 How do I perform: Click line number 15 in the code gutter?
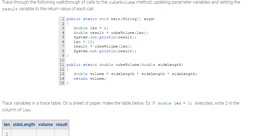(62, 83)
